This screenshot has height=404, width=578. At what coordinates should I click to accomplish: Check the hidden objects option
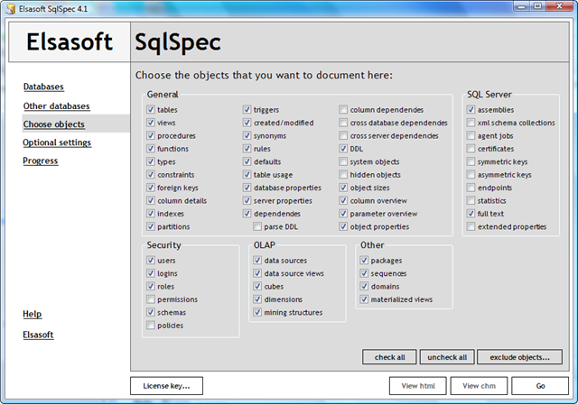tap(343, 174)
